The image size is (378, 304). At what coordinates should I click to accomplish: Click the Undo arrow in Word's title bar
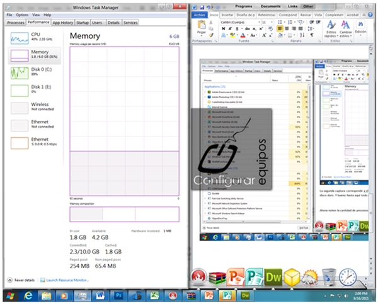tap(208, 8)
